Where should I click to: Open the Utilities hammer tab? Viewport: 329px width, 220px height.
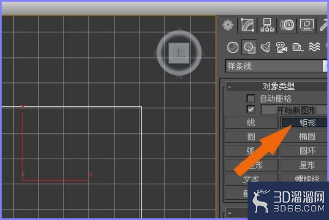point(322,25)
